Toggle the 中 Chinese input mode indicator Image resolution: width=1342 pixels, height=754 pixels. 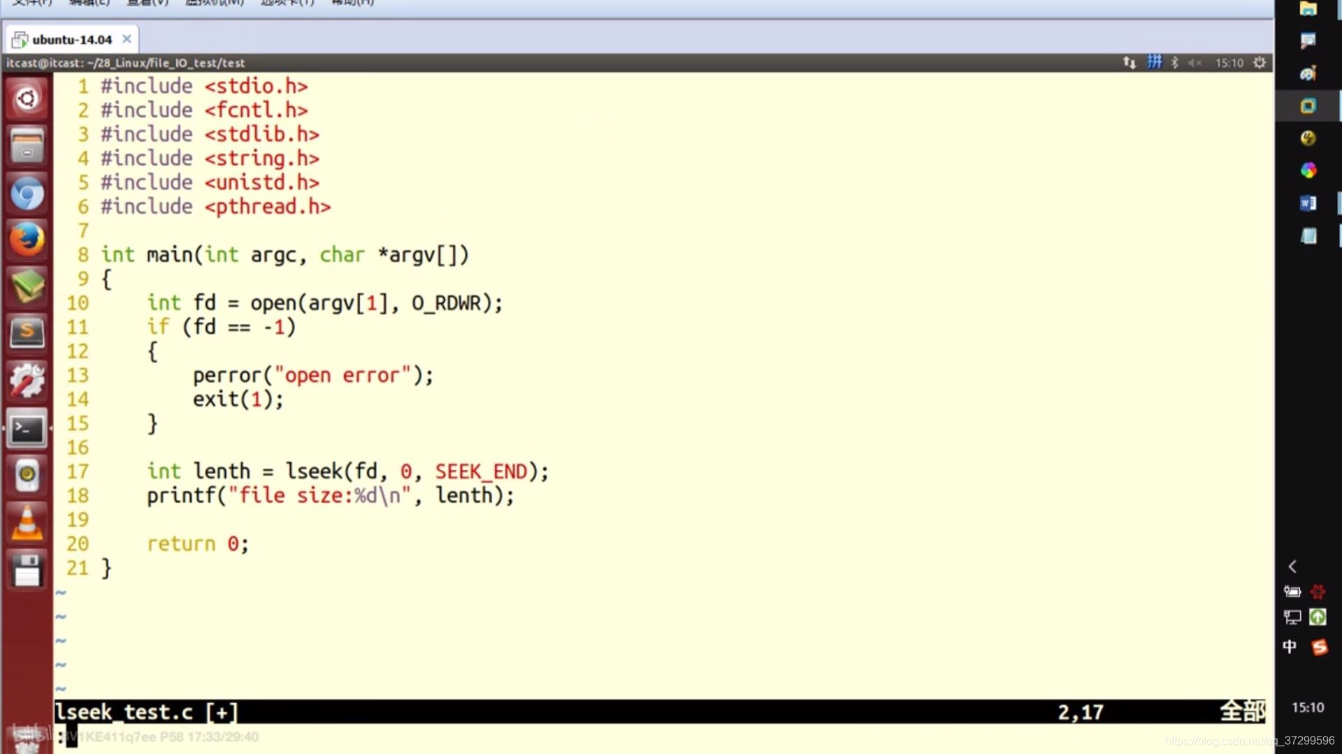1290,647
